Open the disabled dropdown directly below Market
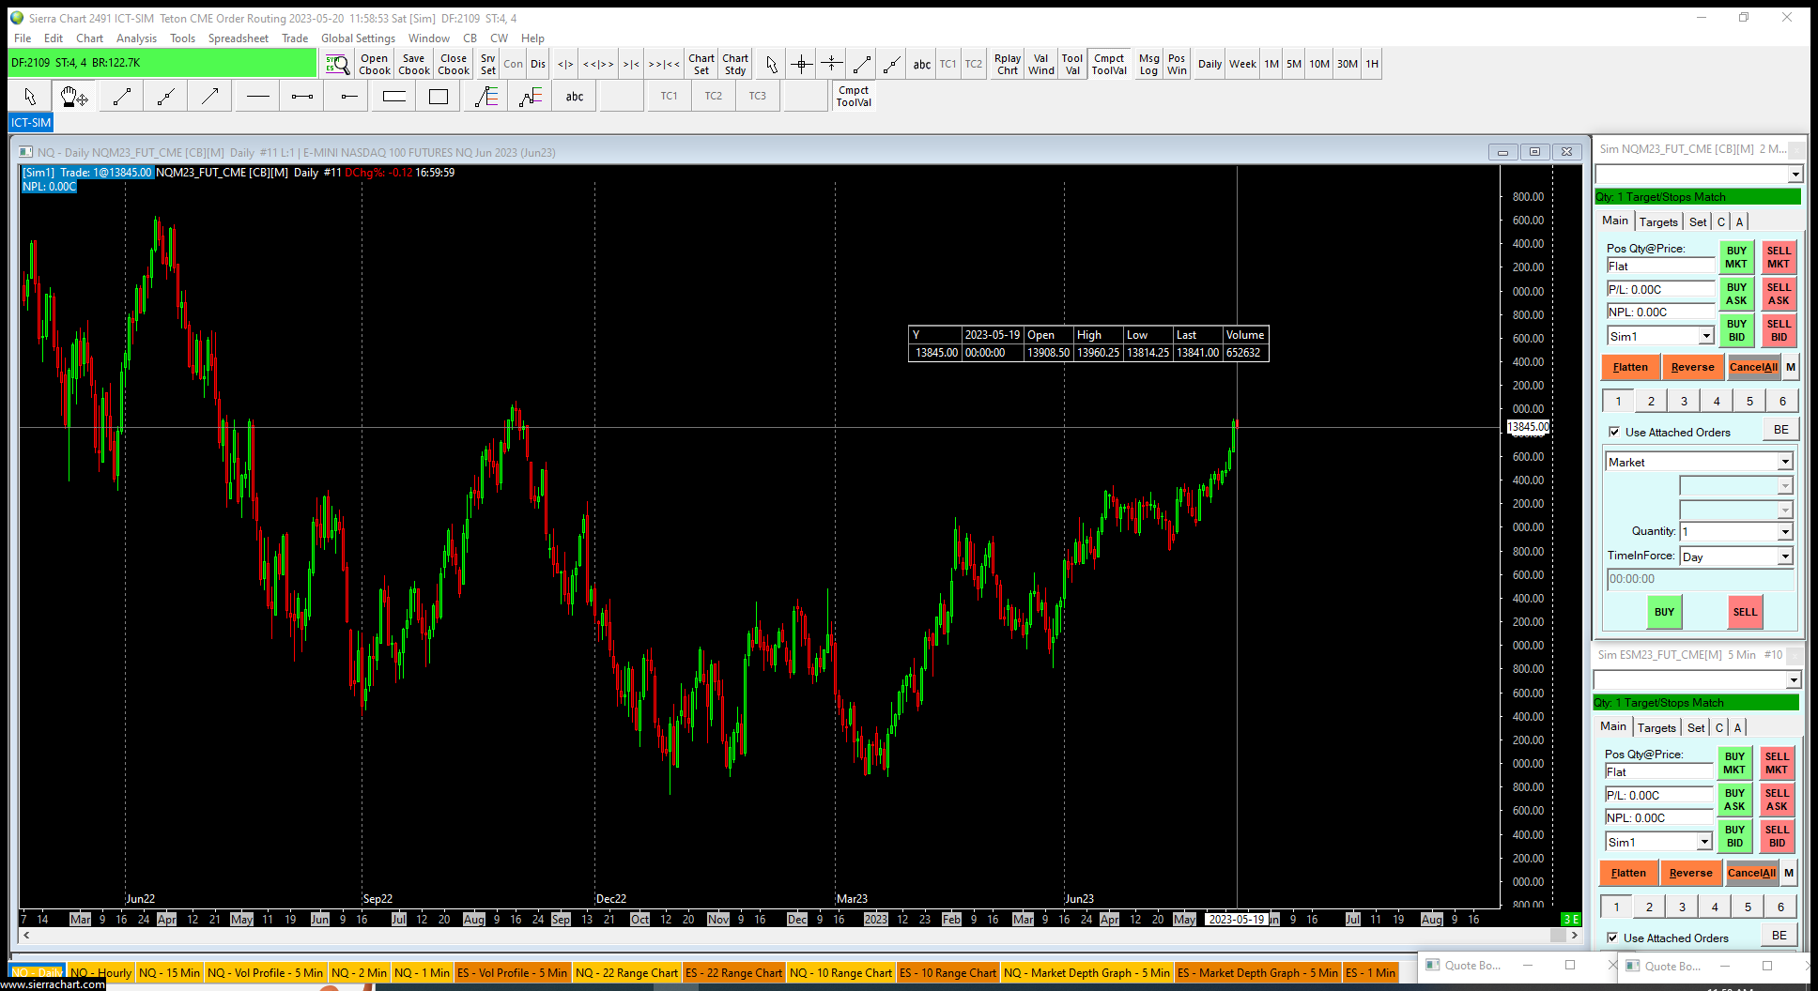 [1785, 485]
